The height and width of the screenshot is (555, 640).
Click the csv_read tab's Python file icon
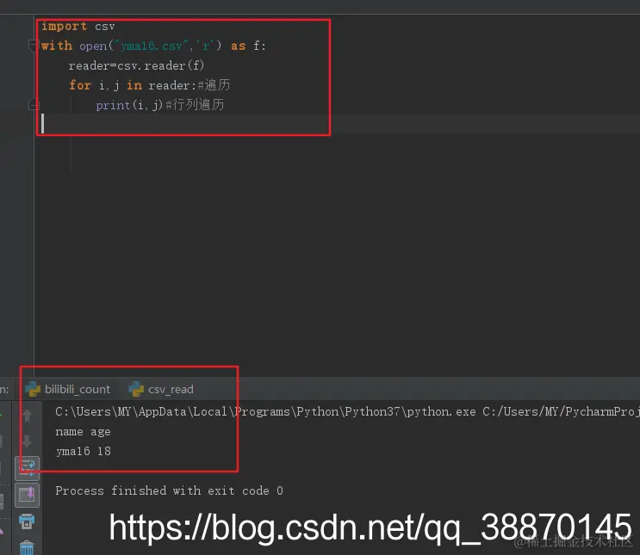pyautogui.click(x=136, y=389)
